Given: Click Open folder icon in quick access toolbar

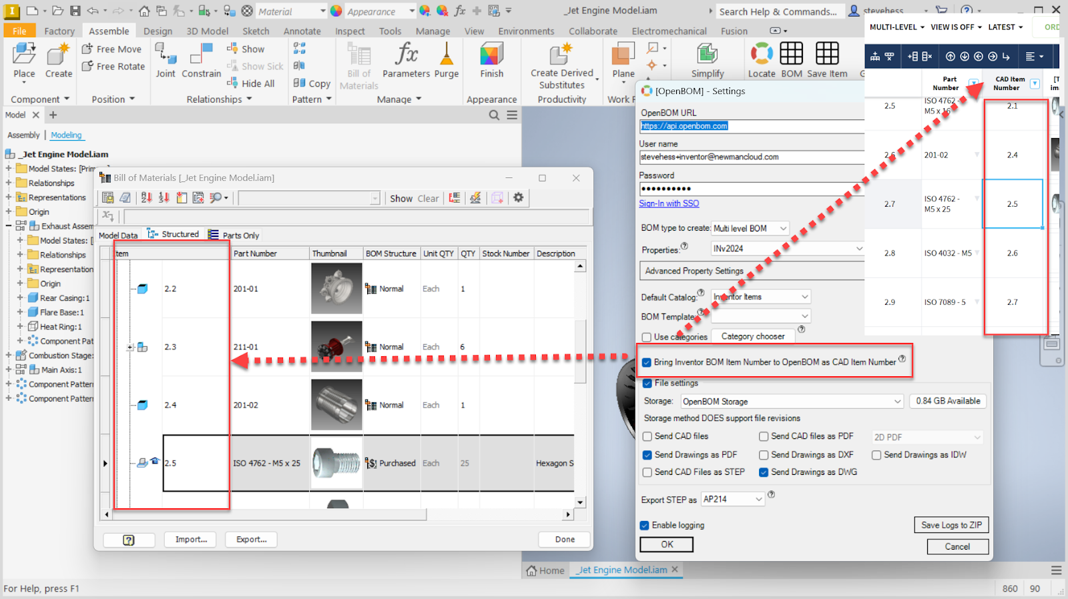Looking at the screenshot, I should (57, 11).
